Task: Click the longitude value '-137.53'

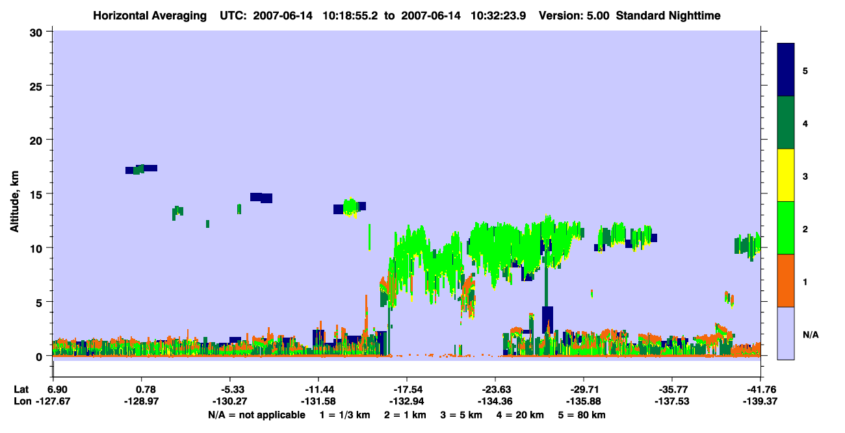Action: 671,401
